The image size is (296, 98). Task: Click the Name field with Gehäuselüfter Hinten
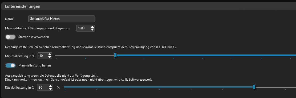point(61,19)
